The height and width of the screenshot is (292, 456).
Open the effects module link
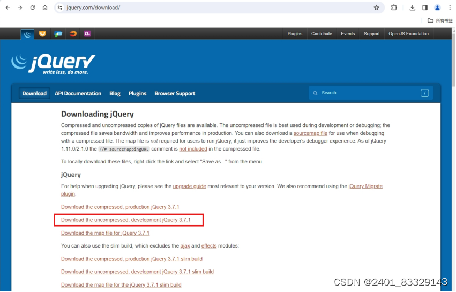coord(209,246)
